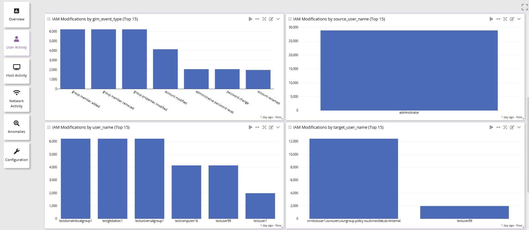Viewport: 529px width, 230px height.
Task: Expand the gim_event_type panel options chevron
Action: 278,19
